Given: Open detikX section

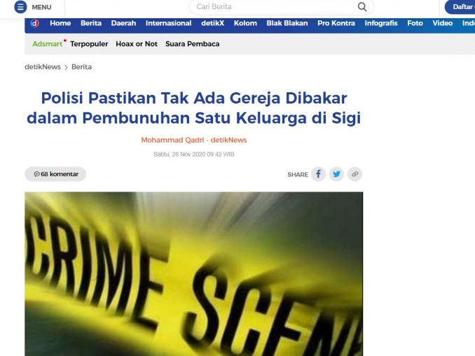Looking at the screenshot, I should pos(213,23).
